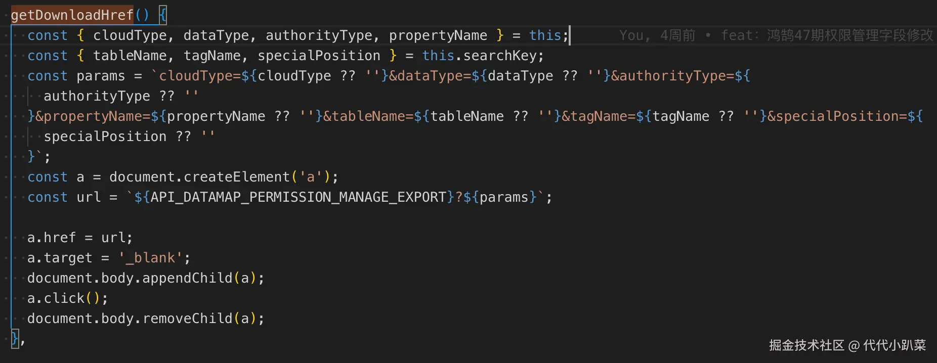Click 'removeChild' in document.body call
937x363 pixels.
(x=188, y=319)
